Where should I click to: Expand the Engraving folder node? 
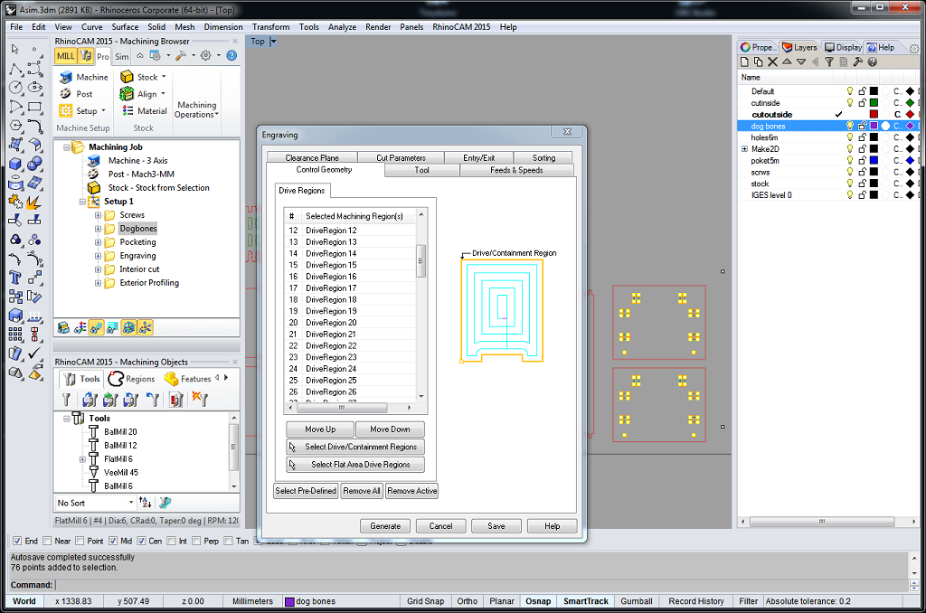coord(98,256)
